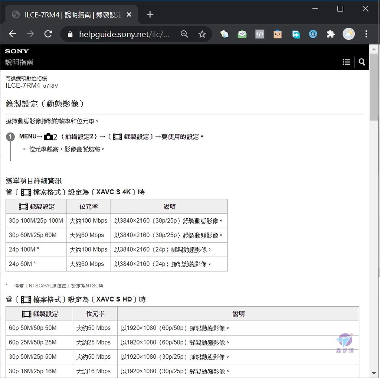Screen dimensions: 380x378
Task: Click the 60p 50M/50p 50M cell
Action: coord(39,328)
